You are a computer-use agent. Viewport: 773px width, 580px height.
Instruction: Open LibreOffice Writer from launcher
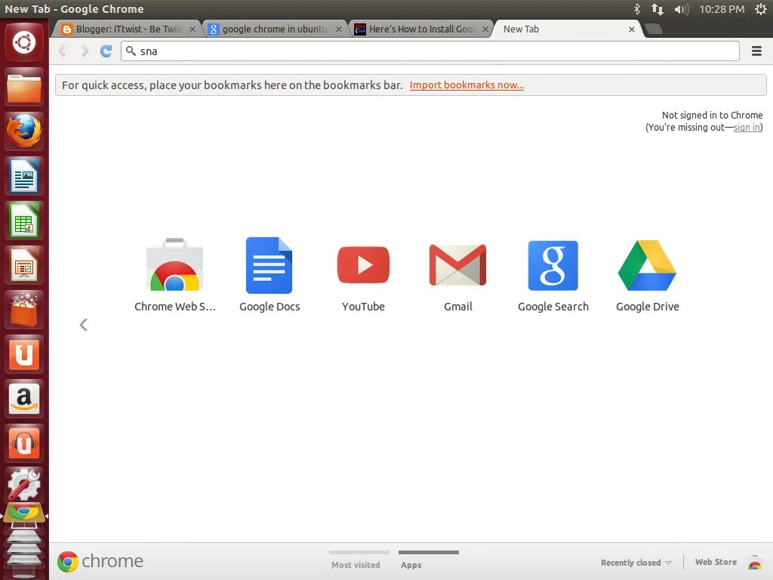pyautogui.click(x=24, y=176)
